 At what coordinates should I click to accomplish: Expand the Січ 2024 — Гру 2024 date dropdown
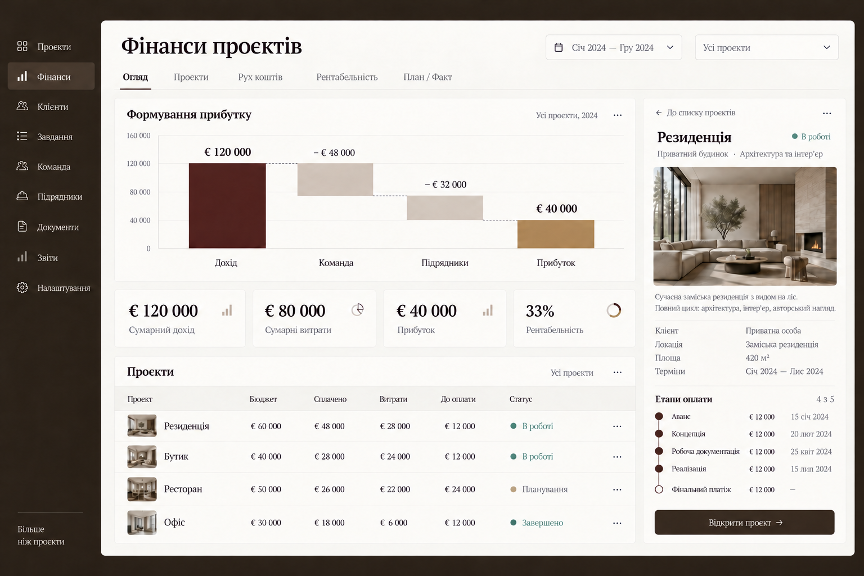point(614,47)
